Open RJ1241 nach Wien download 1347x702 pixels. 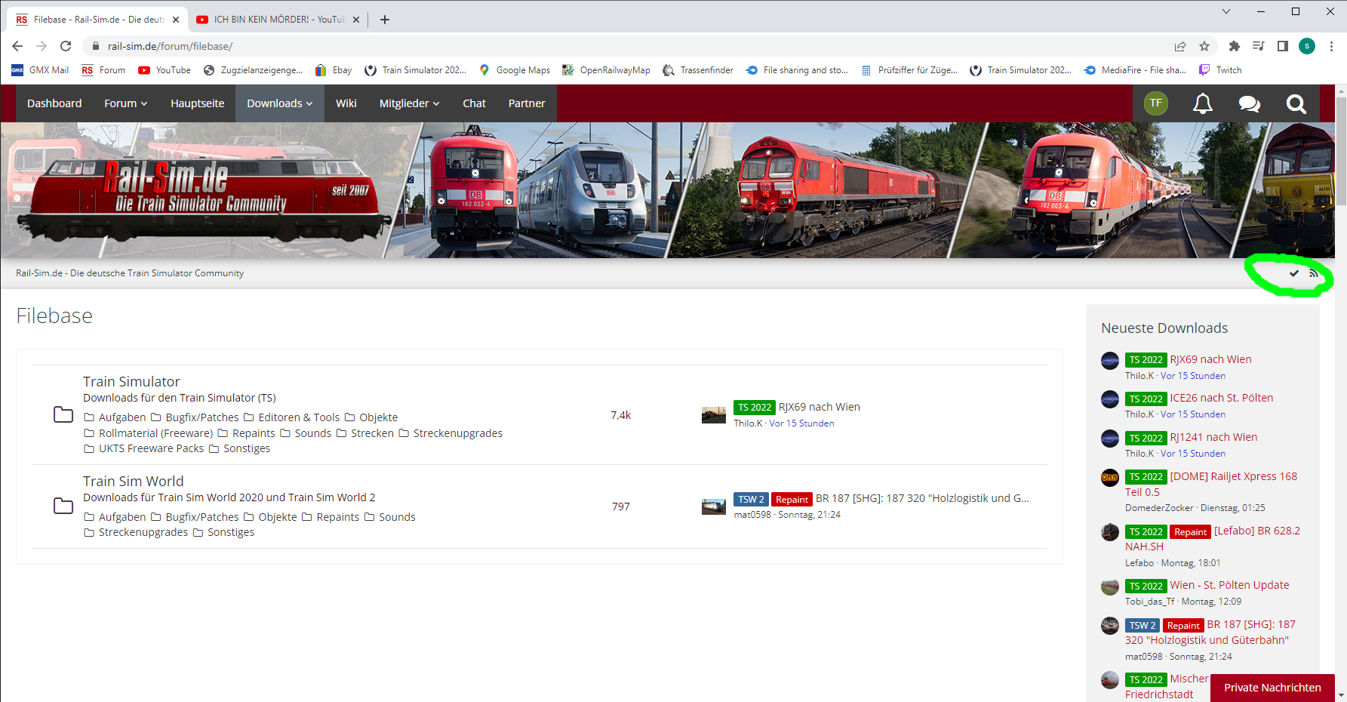[1213, 437]
